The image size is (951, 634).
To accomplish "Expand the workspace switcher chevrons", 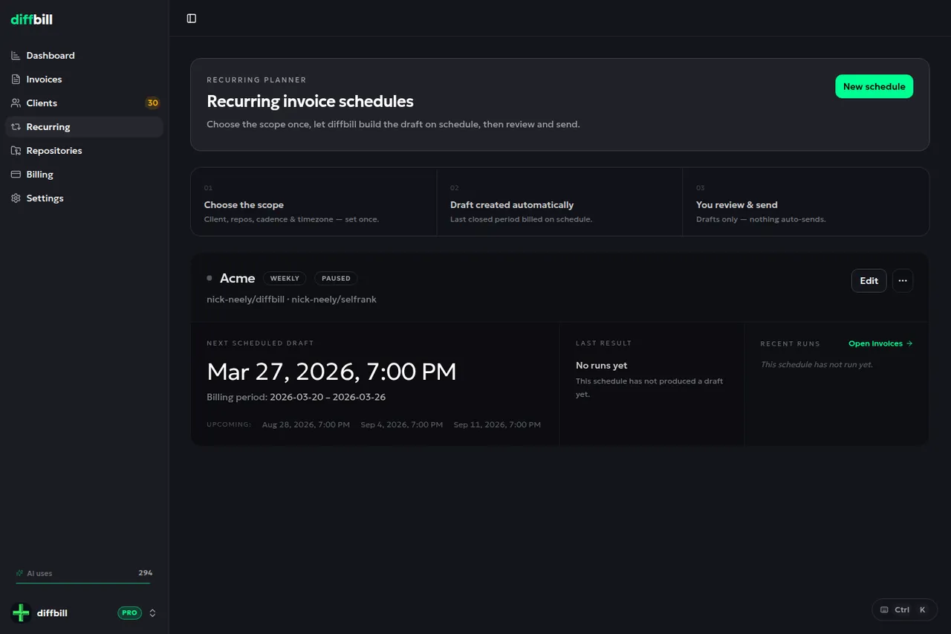I will pyautogui.click(x=153, y=613).
